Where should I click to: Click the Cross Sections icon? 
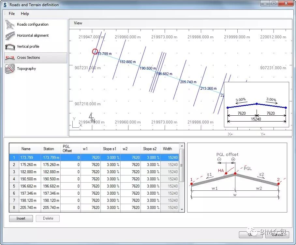click(x=10, y=58)
